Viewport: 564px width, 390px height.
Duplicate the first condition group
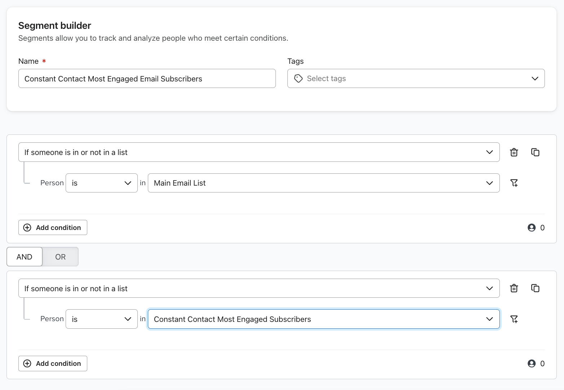535,152
